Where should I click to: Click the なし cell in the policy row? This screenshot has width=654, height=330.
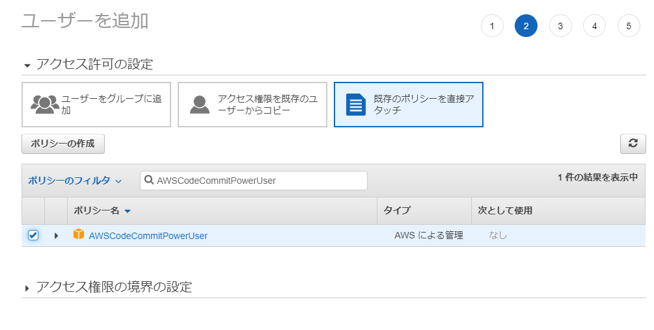pos(498,236)
